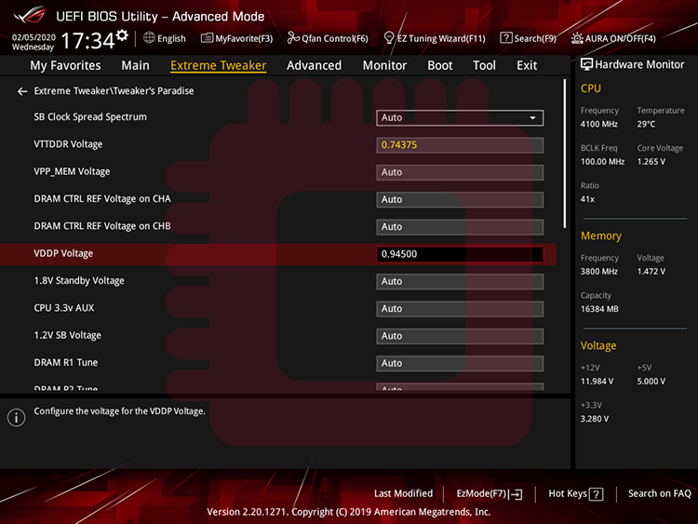Click the Last Modified button

point(403,493)
